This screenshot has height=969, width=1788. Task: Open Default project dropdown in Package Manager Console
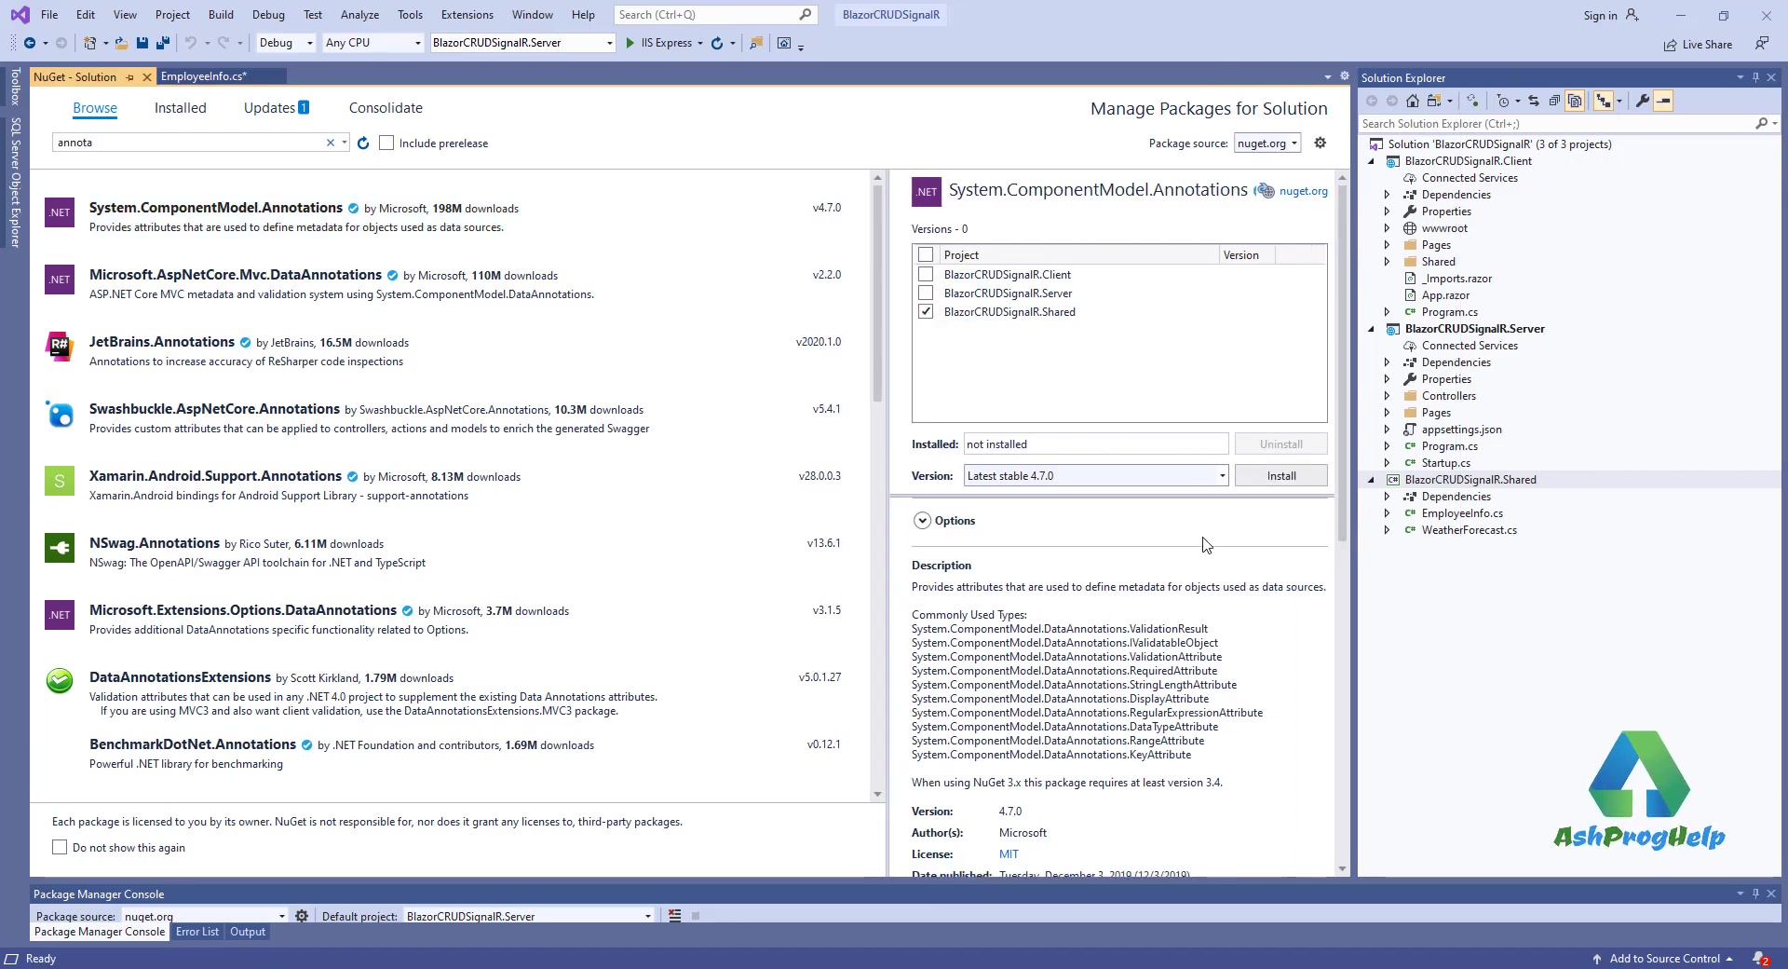point(529,916)
